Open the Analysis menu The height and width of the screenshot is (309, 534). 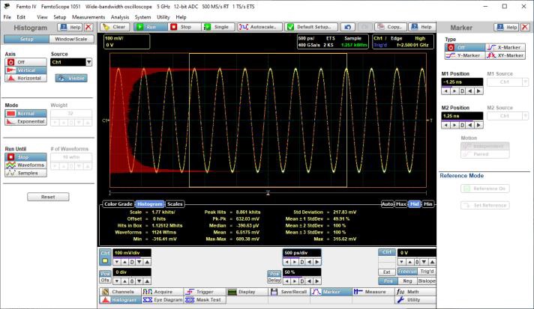(119, 16)
